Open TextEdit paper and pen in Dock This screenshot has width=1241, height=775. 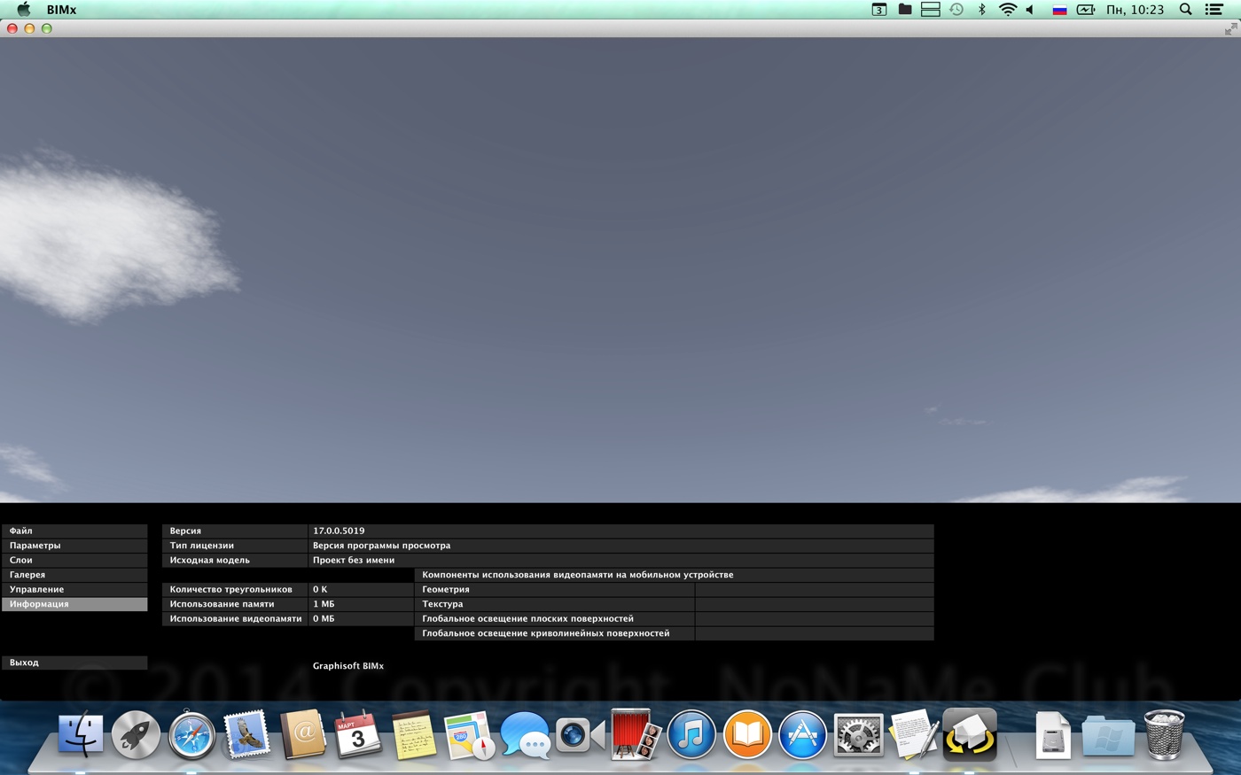914,735
